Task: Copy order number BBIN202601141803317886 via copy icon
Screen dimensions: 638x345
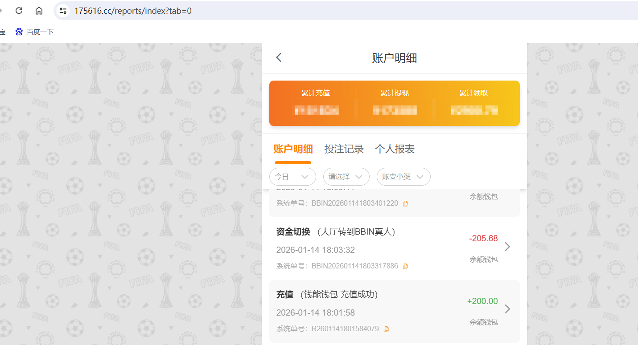Action: point(405,266)
